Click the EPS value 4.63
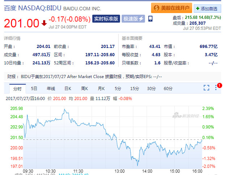The image size is (228, 175). [156, 55]
